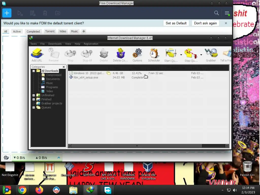The image size is (260, 195).
Task: Switch to FDM Video tab
Action: tap(63, 31)
